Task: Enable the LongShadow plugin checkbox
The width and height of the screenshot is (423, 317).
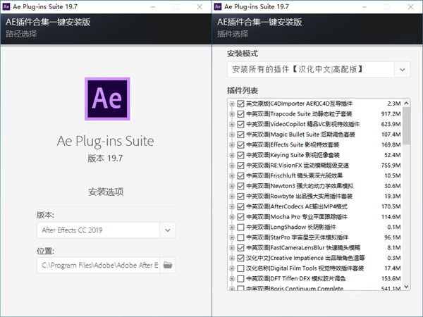Action: 241,228
